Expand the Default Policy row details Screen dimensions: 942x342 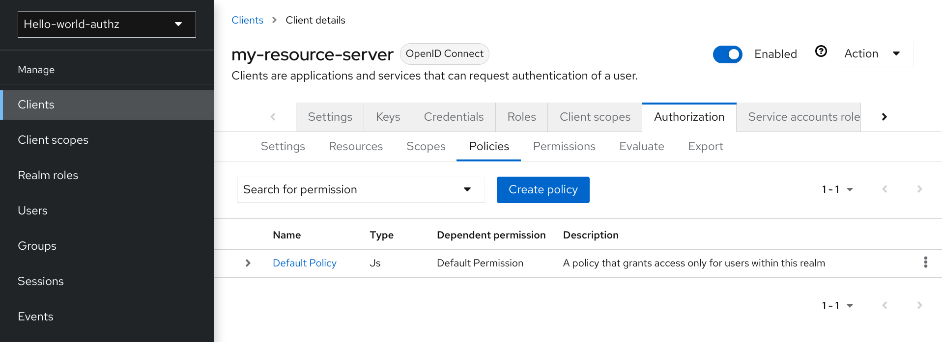[x=248, y=263]
